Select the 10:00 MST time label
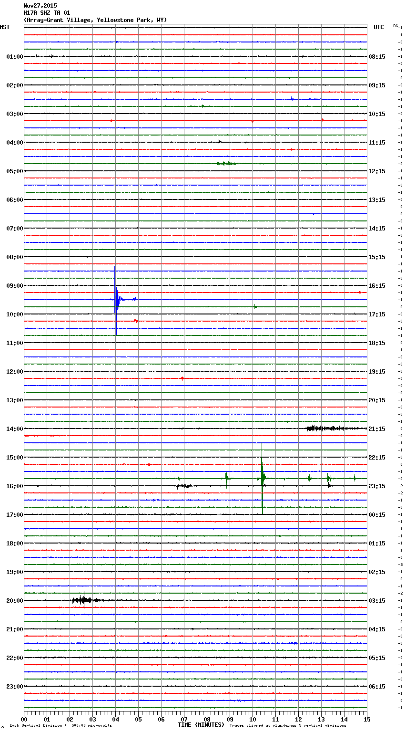This screenshot has height=732, width=405. coord(14,314)
